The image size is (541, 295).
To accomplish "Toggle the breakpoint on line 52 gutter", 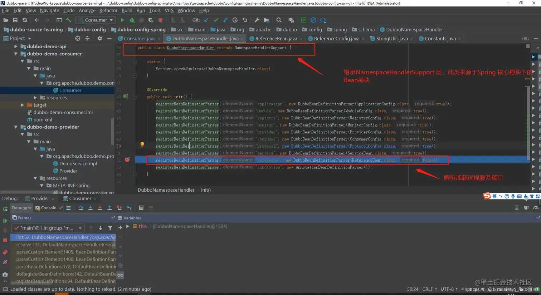I will click(x=127, y=159).
